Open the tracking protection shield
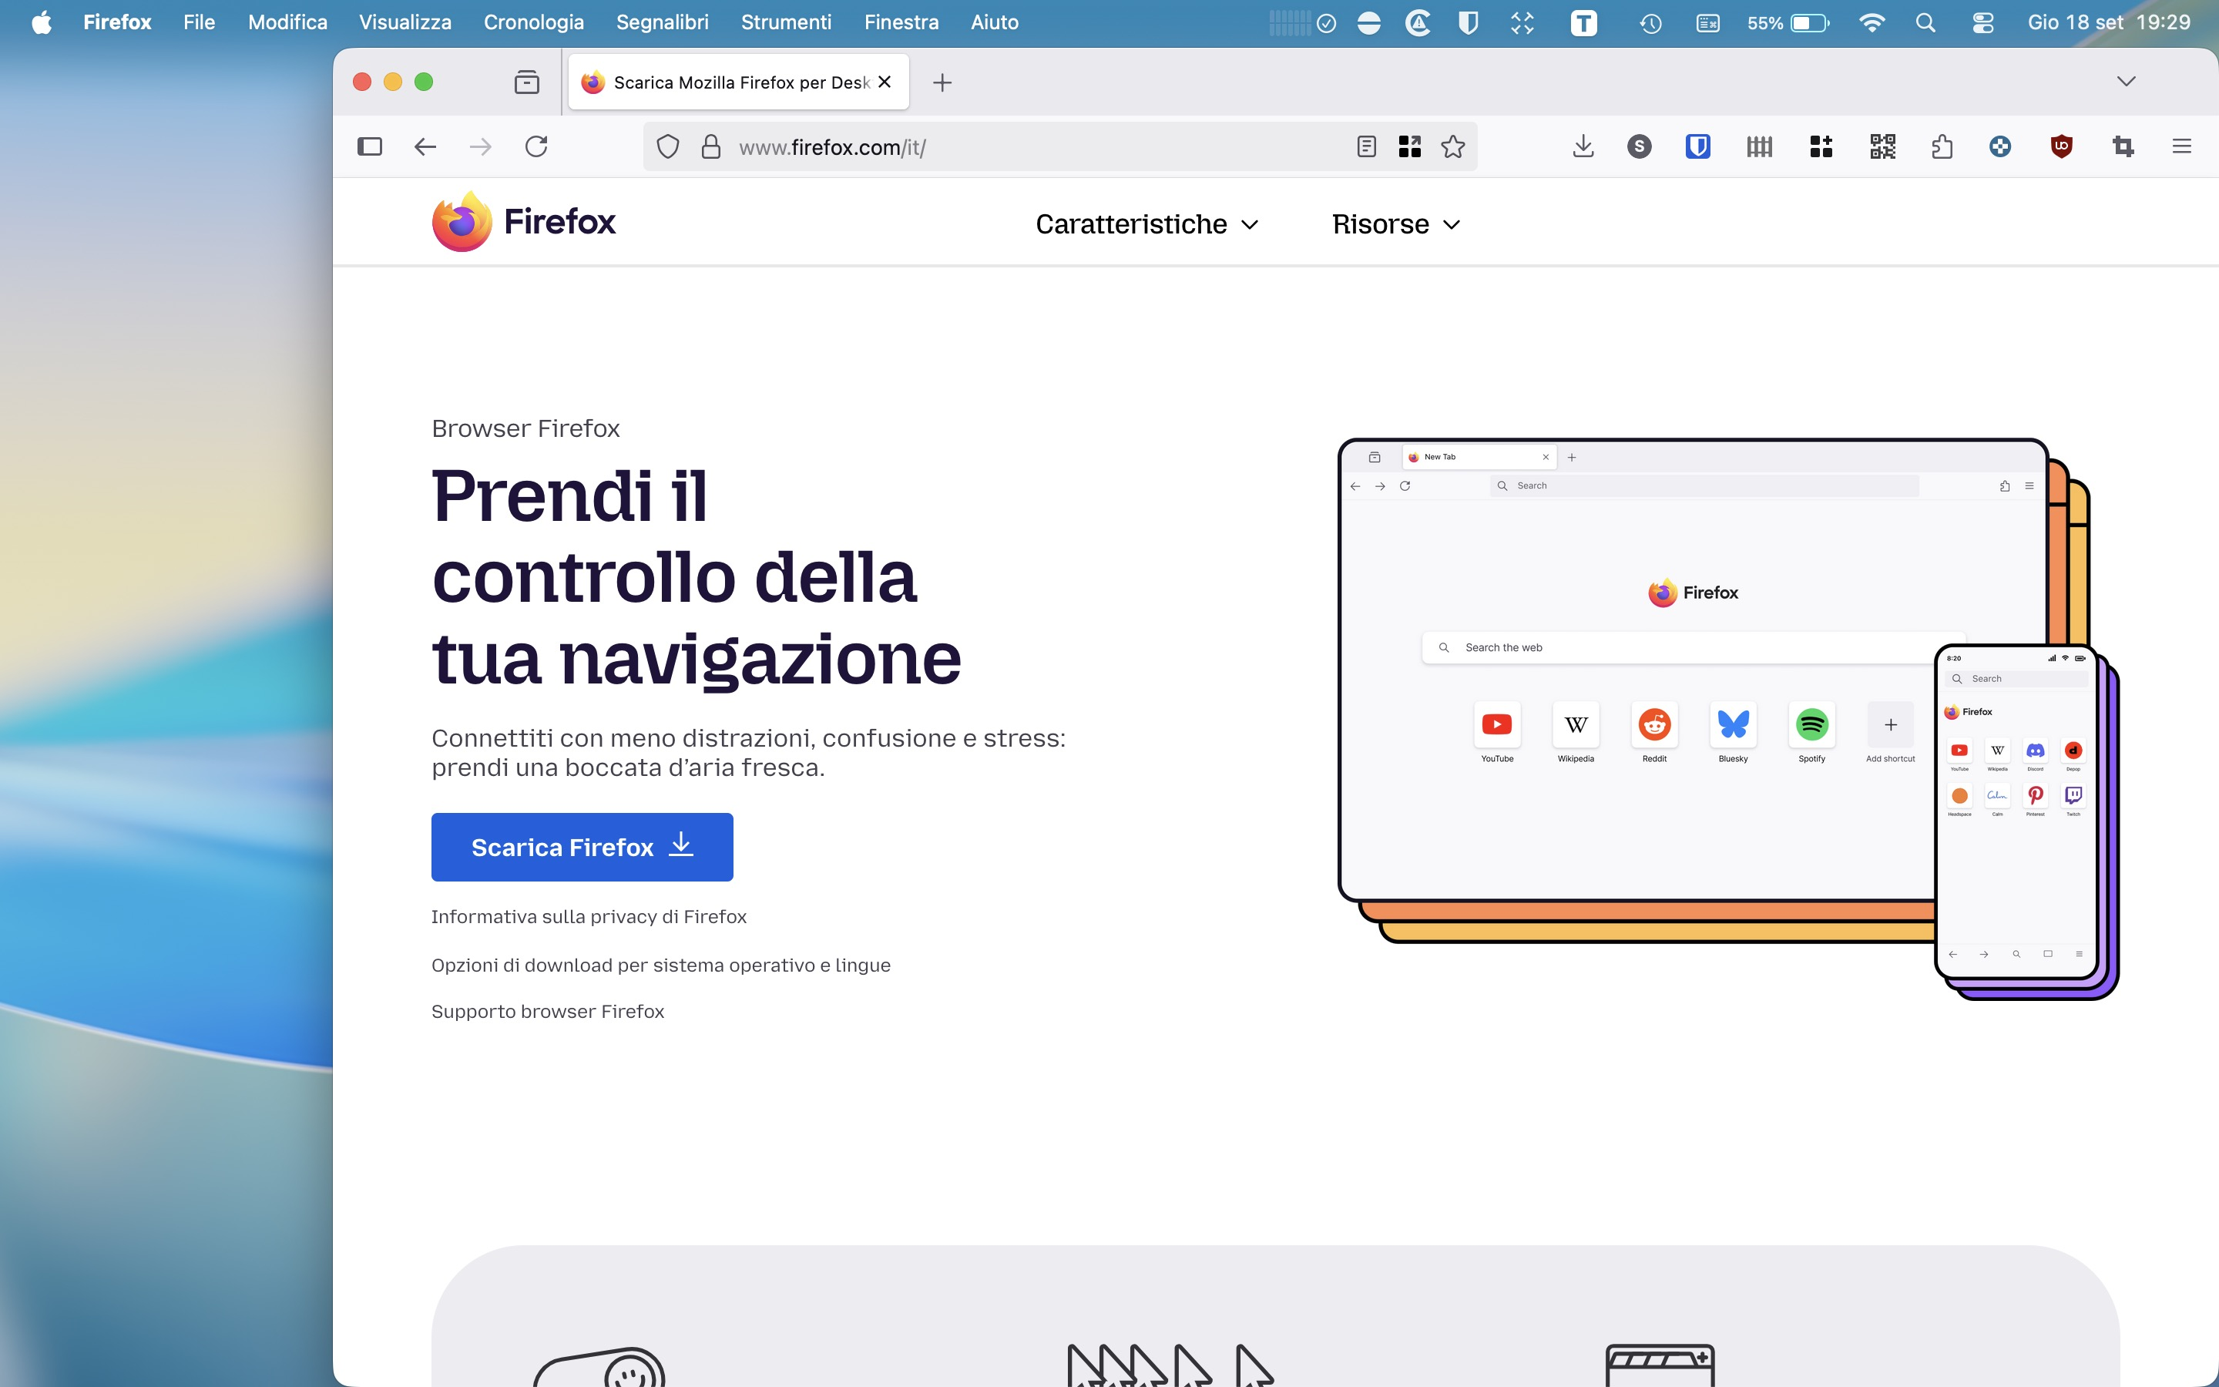The image size is (2219, 1387). (x=667, y=146)
